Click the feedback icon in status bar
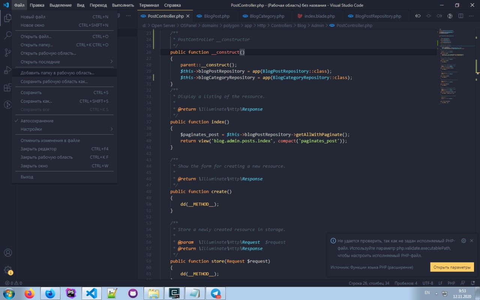 pos(462,283)
